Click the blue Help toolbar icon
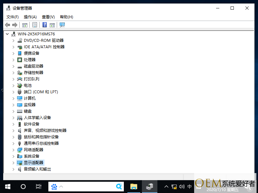The width and height of the screenshot is (258, 193). pyautogui.click(x=45, y=25)
